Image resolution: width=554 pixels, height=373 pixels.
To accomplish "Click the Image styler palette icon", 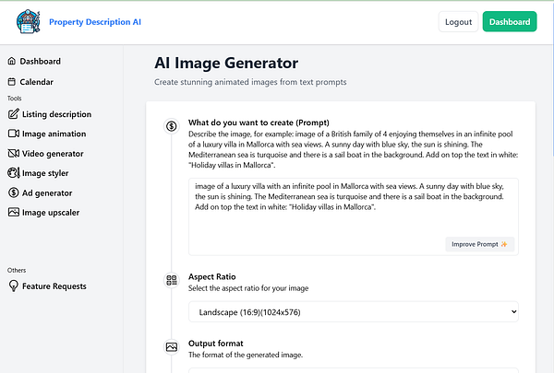I will (x=14, y=173).
